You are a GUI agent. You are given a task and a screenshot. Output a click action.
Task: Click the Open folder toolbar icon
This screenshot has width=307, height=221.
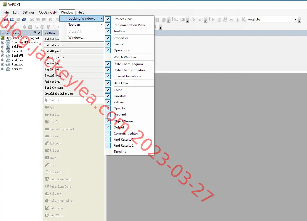click(12, 19)
